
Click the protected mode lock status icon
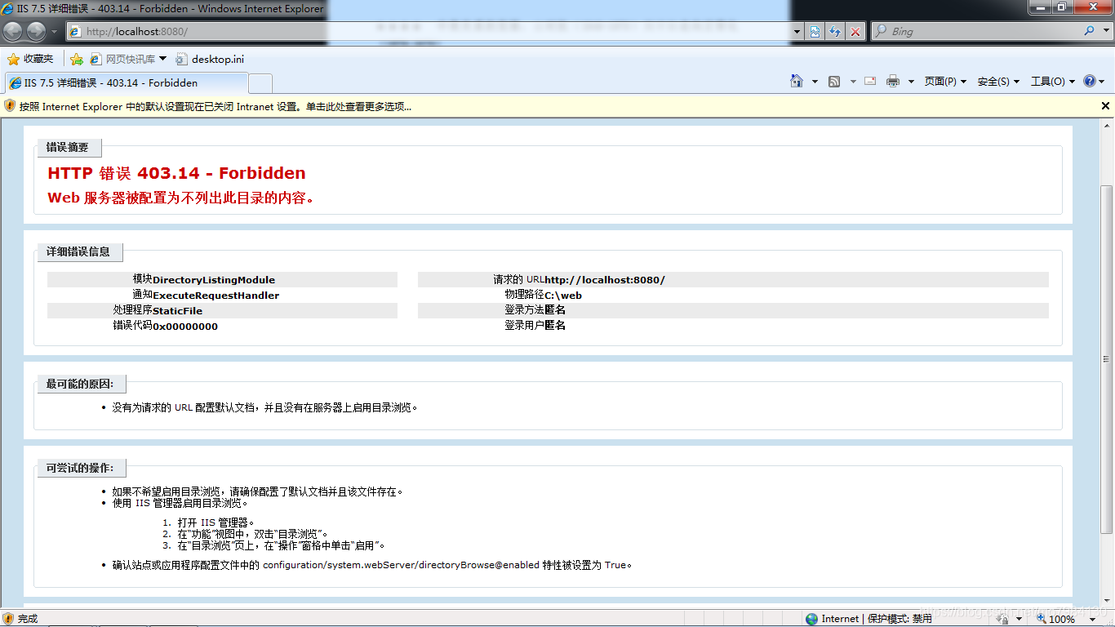coord(1003,619)
